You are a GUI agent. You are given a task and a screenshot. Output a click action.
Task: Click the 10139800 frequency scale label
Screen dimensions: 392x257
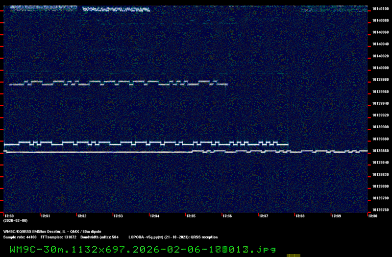tap(380, 187)
